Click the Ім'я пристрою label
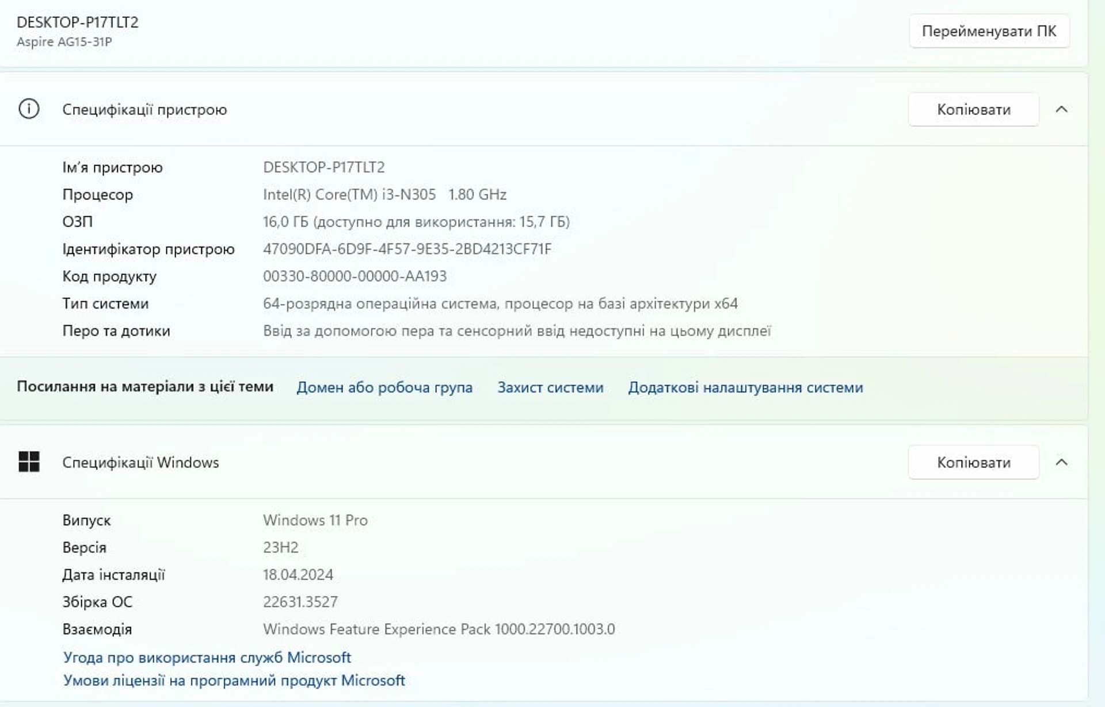Viewport: 1105px width, 707px height. 112,167
